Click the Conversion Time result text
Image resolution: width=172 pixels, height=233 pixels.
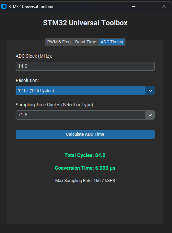point(85,168)
